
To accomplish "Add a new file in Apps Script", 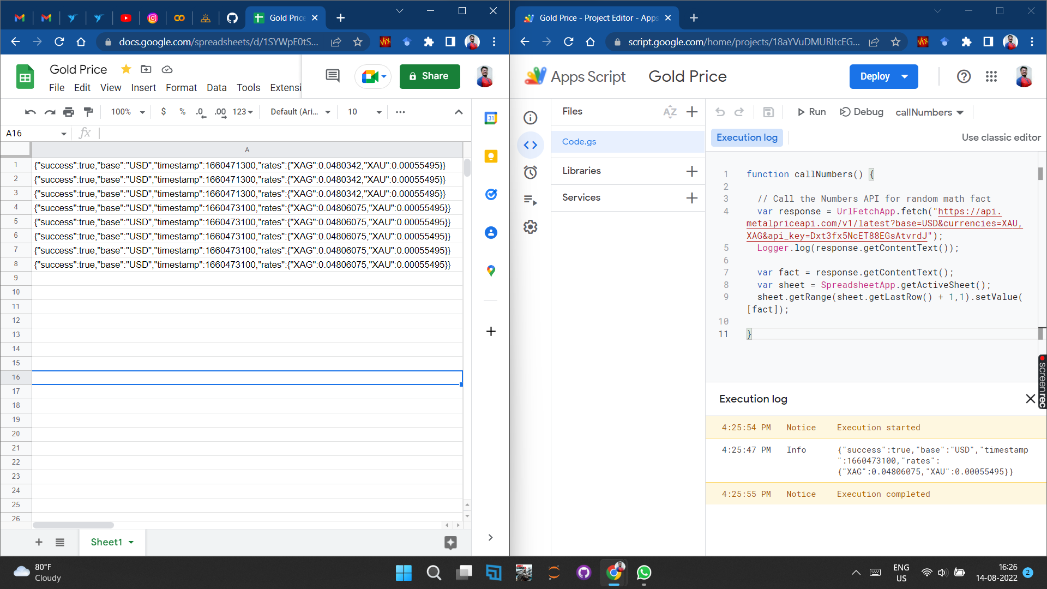I will click(692, 112).
